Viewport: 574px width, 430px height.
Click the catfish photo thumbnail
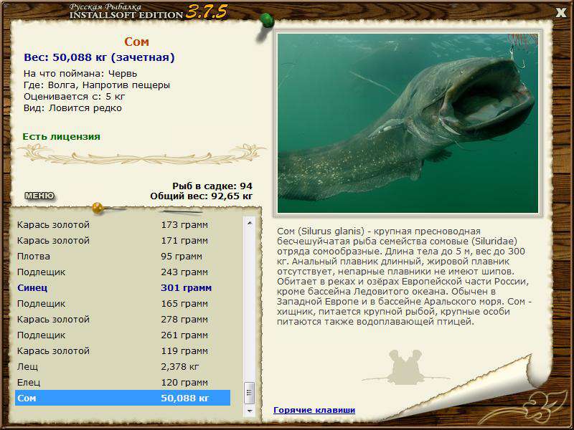click(x=408, y=123)
